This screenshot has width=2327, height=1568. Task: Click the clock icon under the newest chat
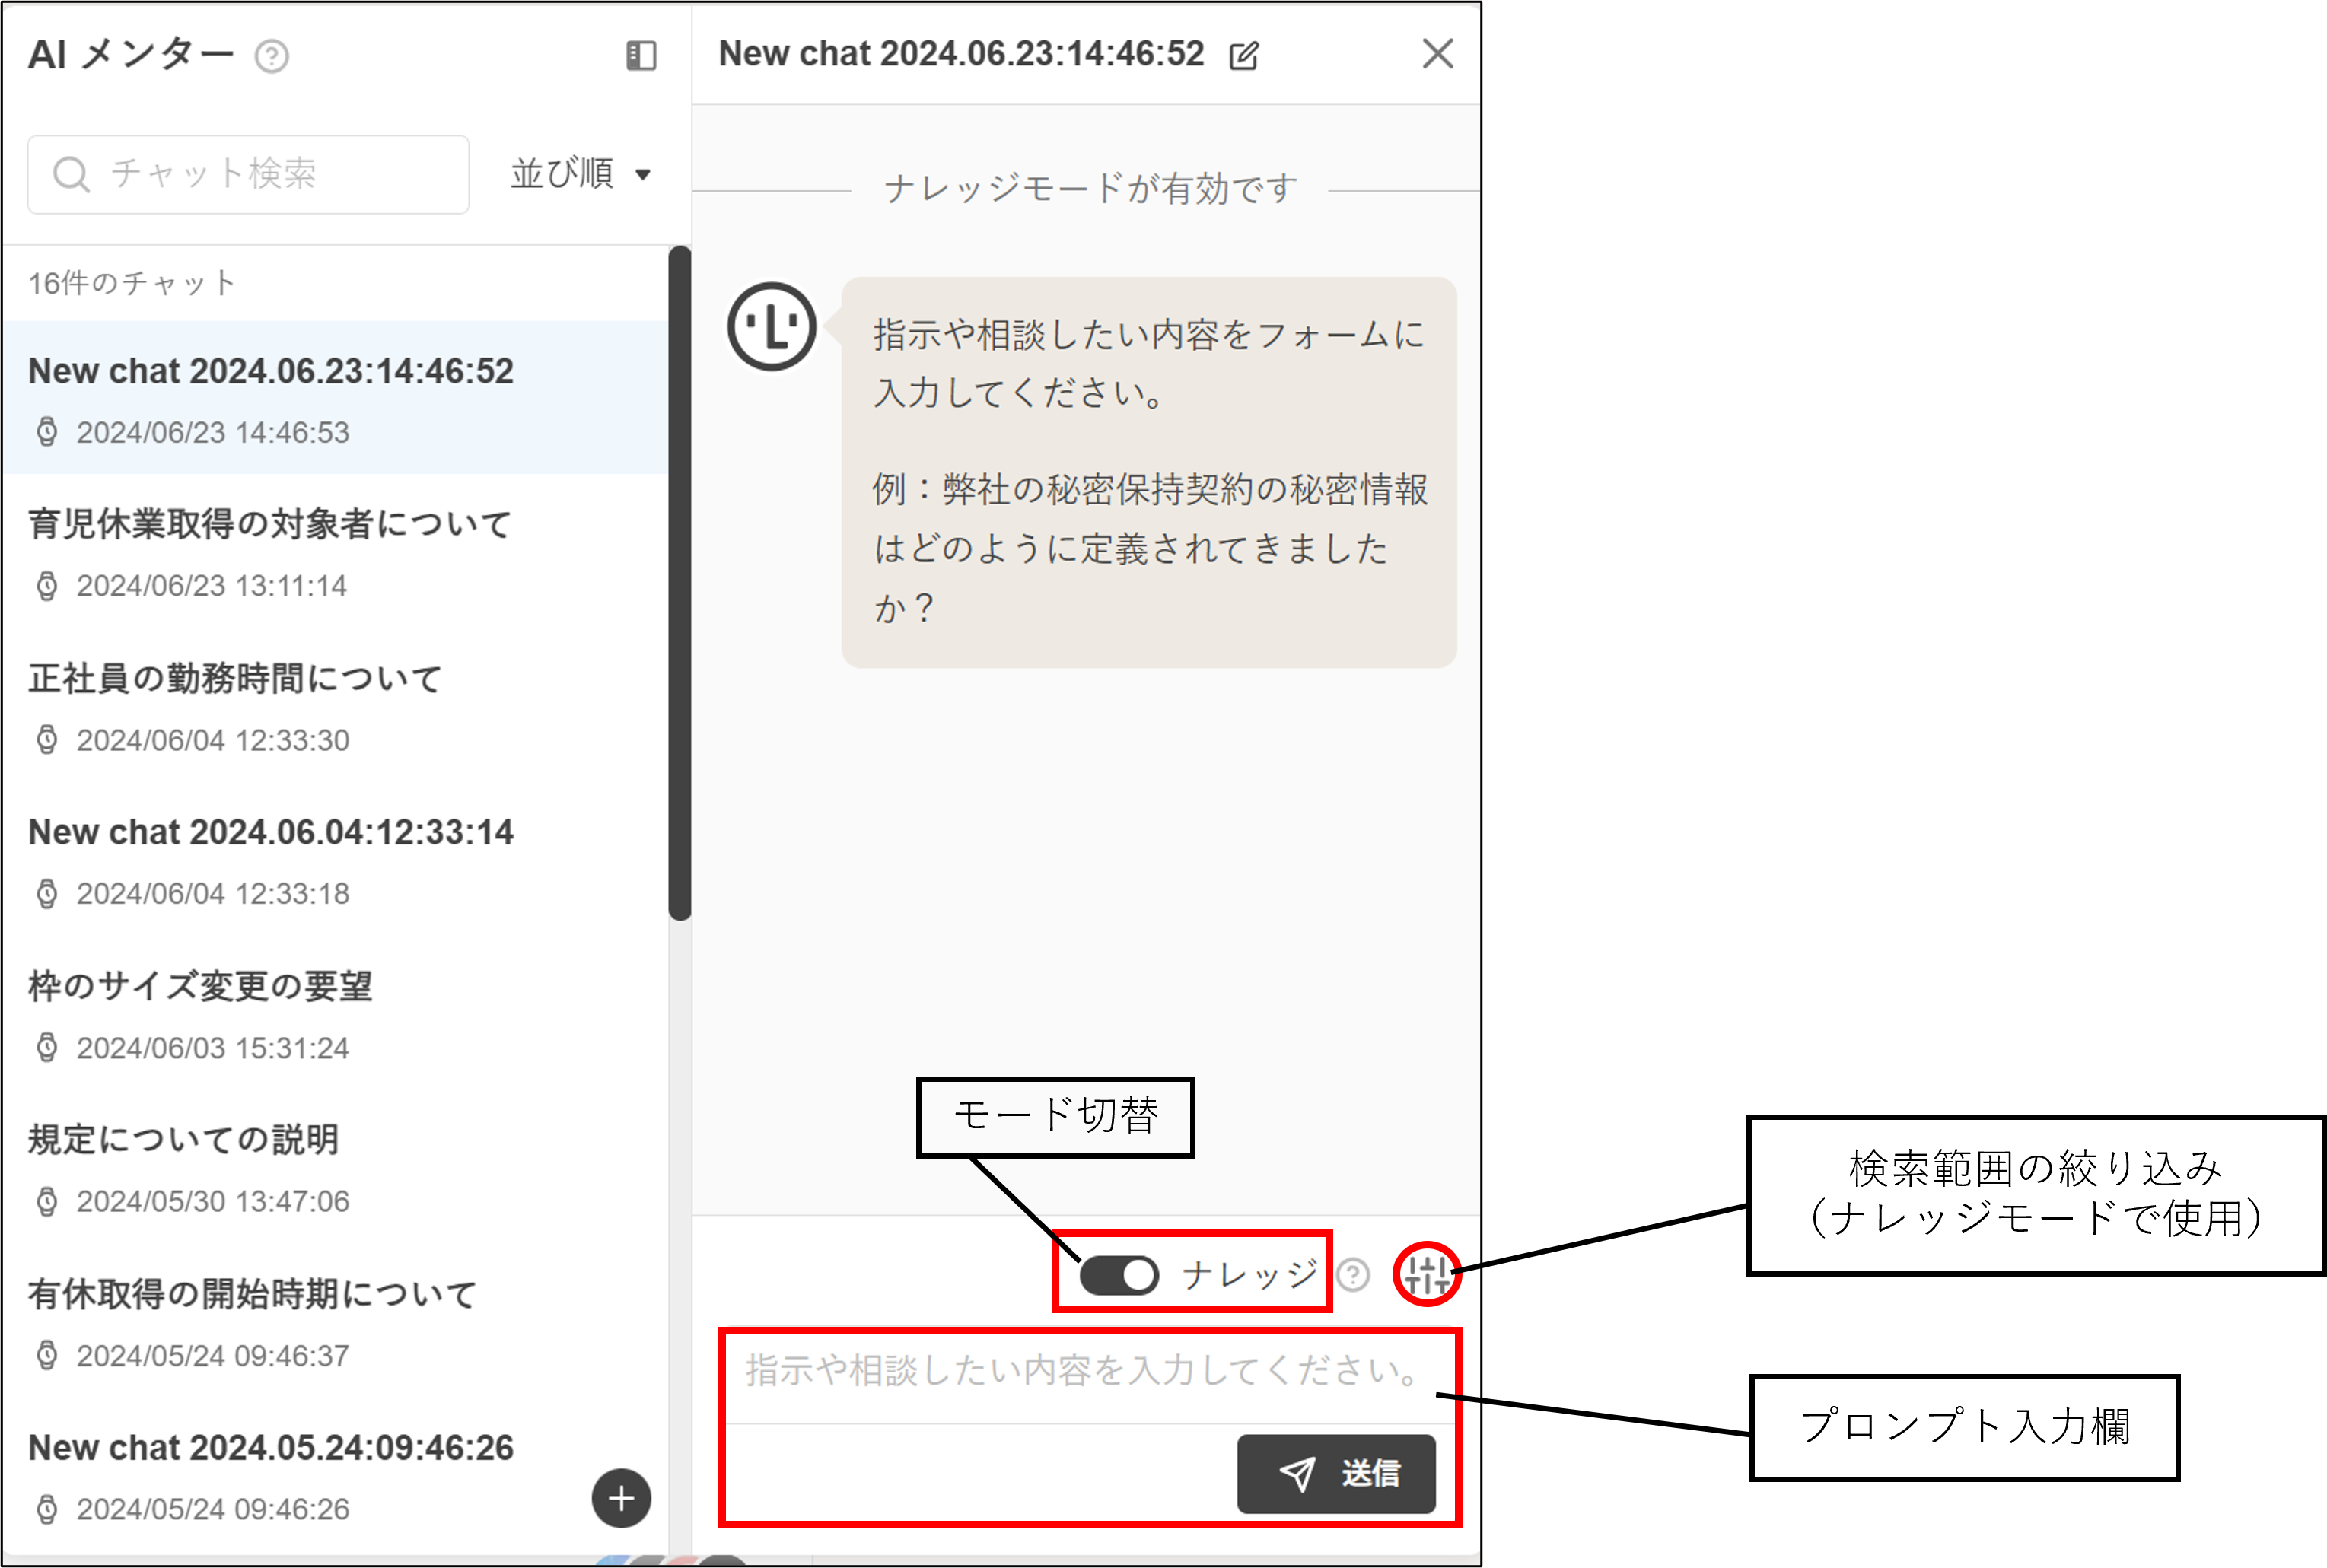tap(46, 432)
